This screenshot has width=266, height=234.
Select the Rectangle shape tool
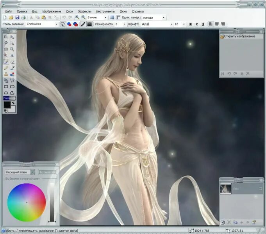pyautogui.click(x=6, y=87)
